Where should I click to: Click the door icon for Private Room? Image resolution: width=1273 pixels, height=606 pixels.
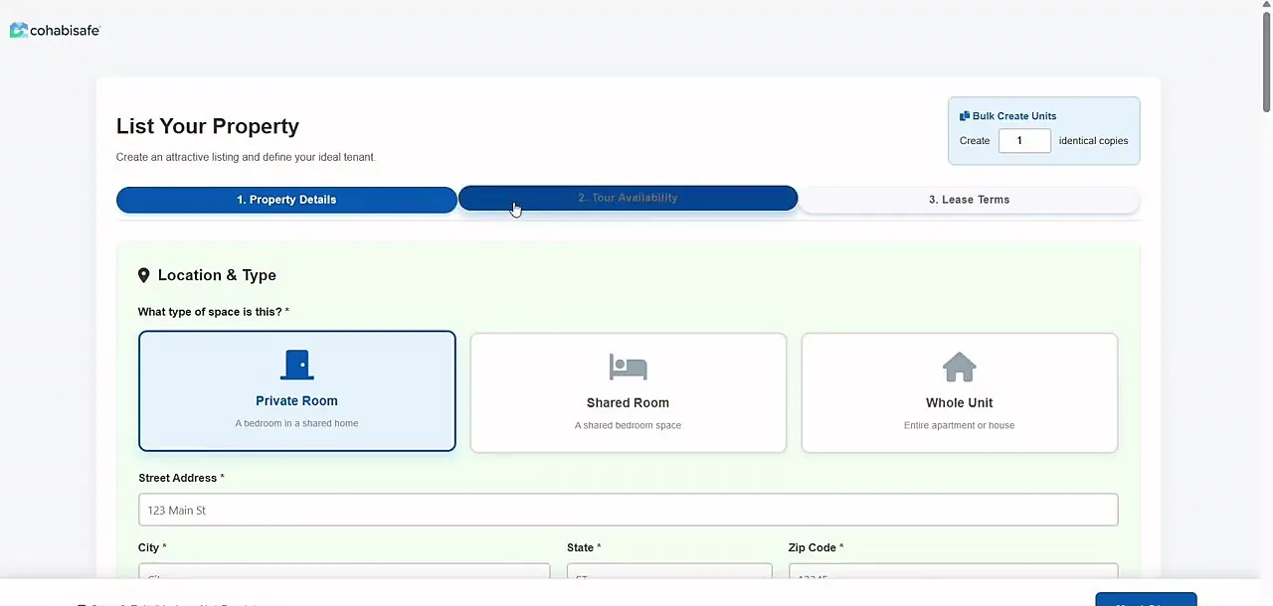pos(296,365)
